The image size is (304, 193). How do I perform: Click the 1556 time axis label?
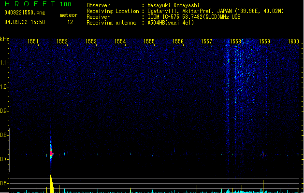[178, 41]
